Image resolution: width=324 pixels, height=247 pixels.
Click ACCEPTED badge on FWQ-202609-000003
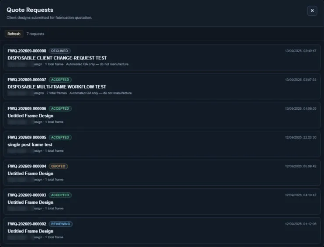pyautogui.click(x=60, y=195)
